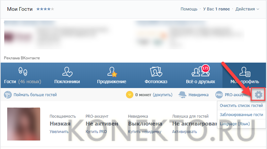This screenshot has width=267, height=149.
Task: Click the Увеличить attendance link
Action: tap(59, 132)
